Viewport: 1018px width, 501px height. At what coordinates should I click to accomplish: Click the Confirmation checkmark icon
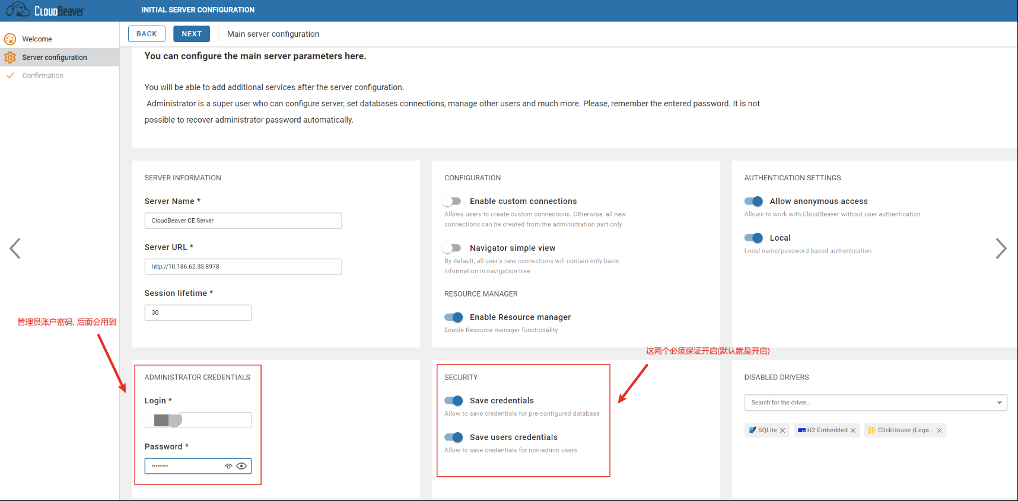(10, 75)
